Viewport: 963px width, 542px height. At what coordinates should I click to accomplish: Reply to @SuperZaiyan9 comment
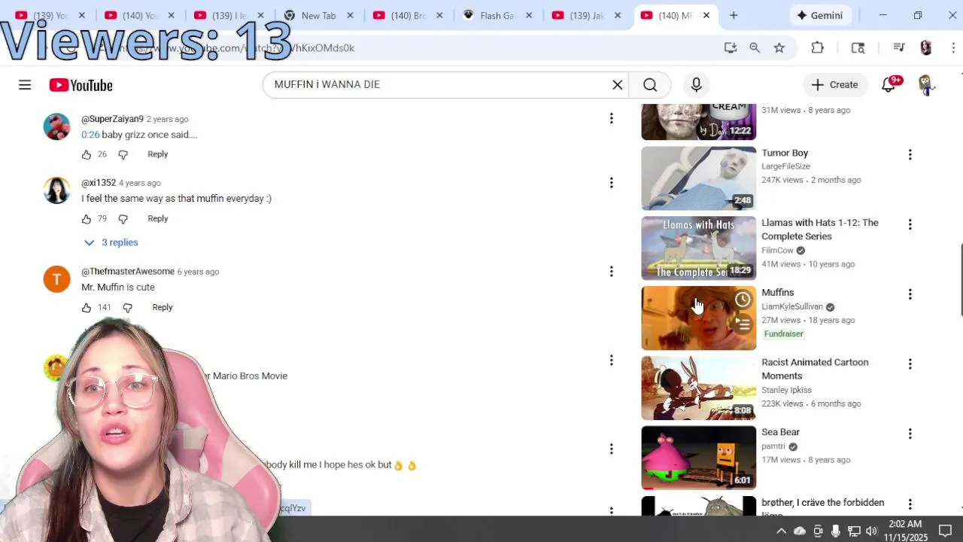point(157,154)
